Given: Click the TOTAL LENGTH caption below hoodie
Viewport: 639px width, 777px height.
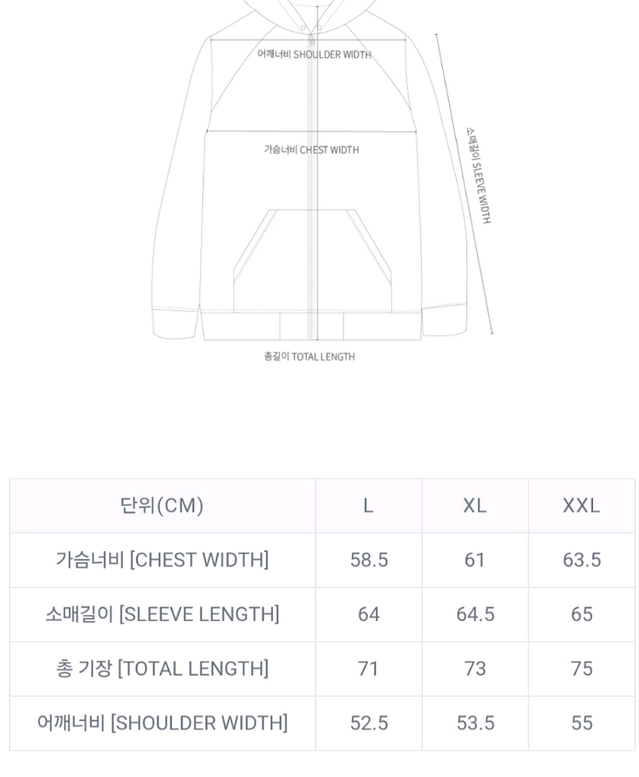Looking at the screenshot, I should tap(309, 357).
